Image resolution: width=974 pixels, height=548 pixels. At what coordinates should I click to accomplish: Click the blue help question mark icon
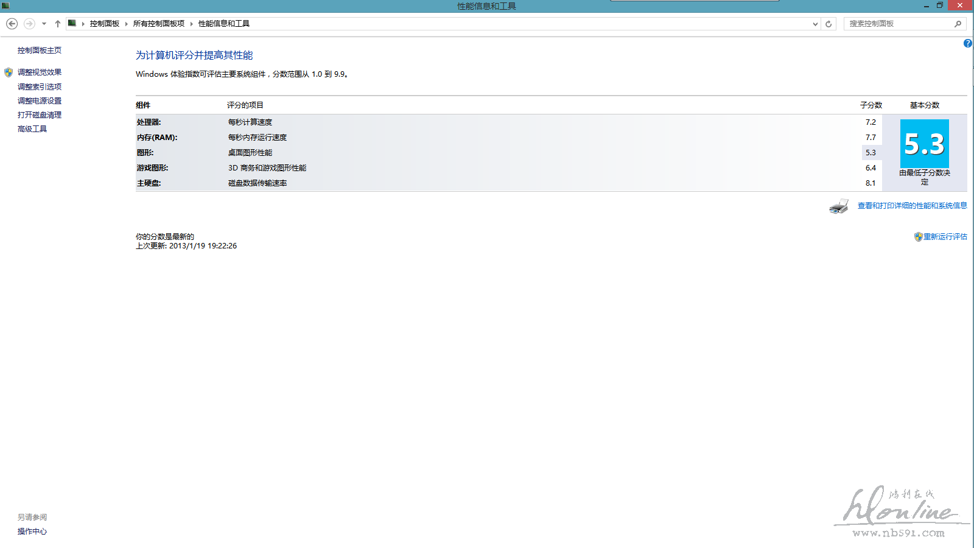pos(967,43)
